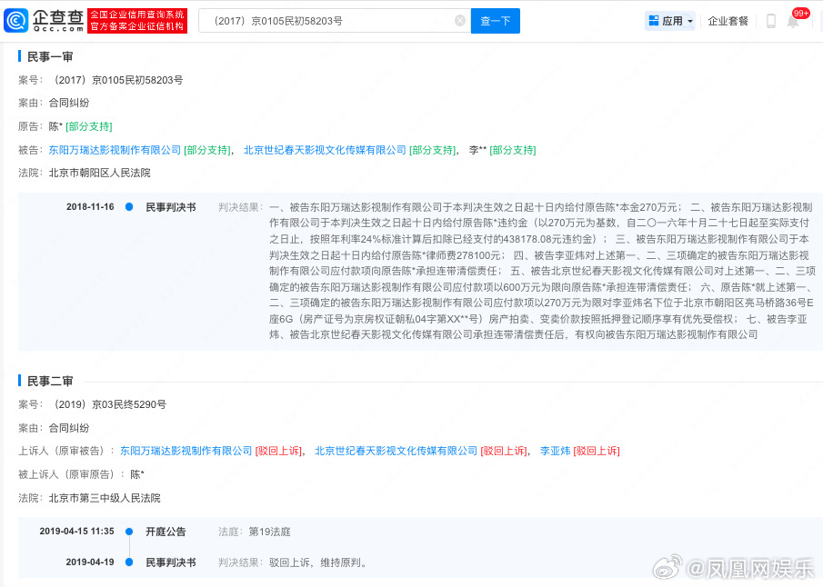Open notifications bell with 99+ badge

click(x=793, y=22)
